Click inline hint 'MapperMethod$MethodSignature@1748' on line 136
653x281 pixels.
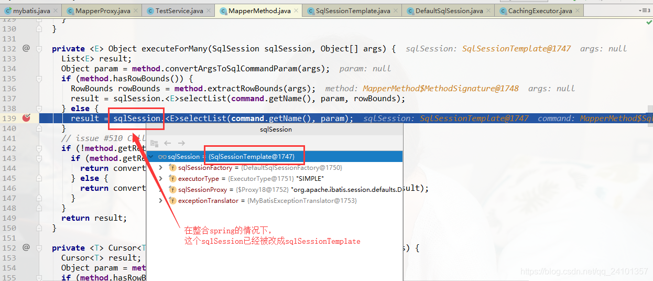[441, 88]
